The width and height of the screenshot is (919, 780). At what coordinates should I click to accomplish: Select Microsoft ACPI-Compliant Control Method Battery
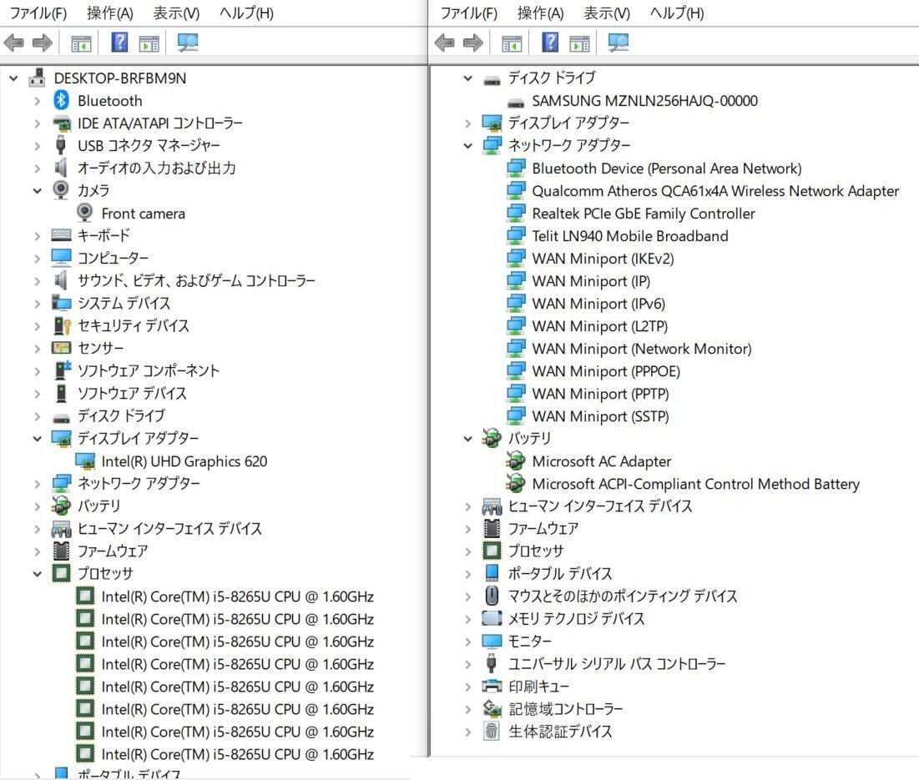[x=695, y=484]
